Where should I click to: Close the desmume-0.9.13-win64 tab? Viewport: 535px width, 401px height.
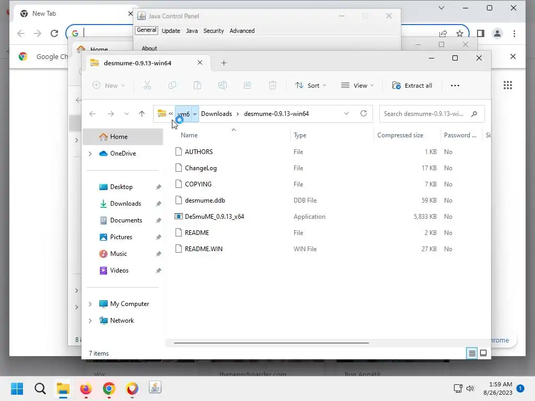200,63
